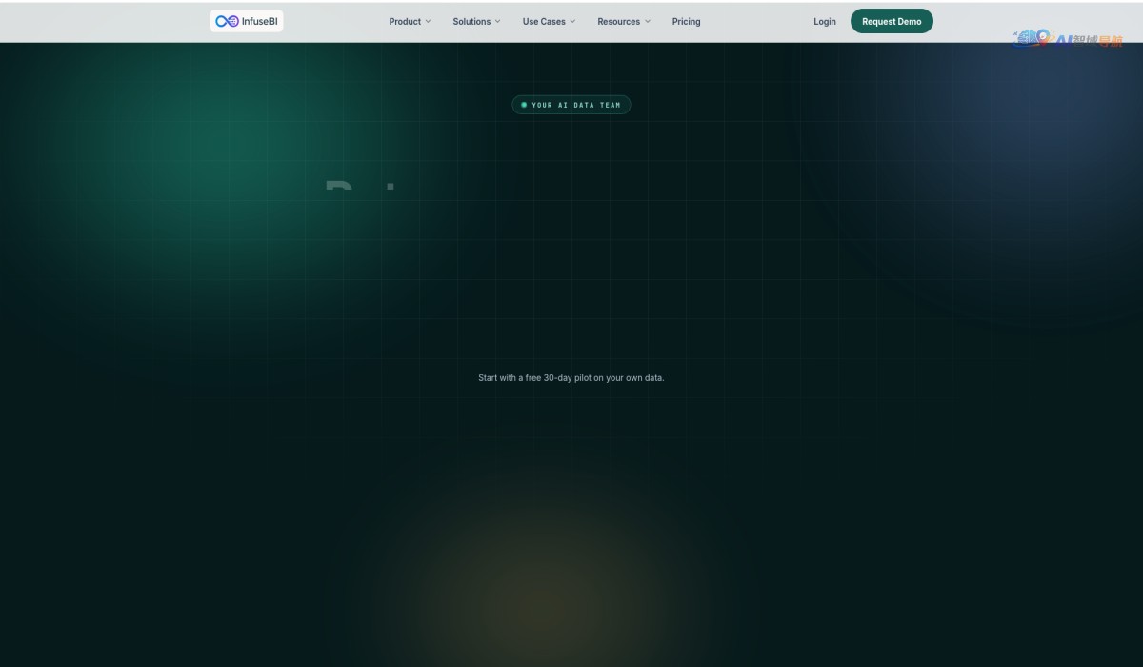Go to the Pricing page

(686, 21)
